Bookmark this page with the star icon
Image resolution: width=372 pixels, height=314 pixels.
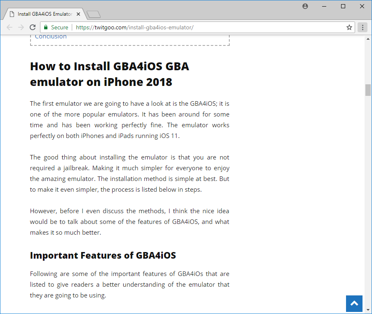tap(349, 27)
